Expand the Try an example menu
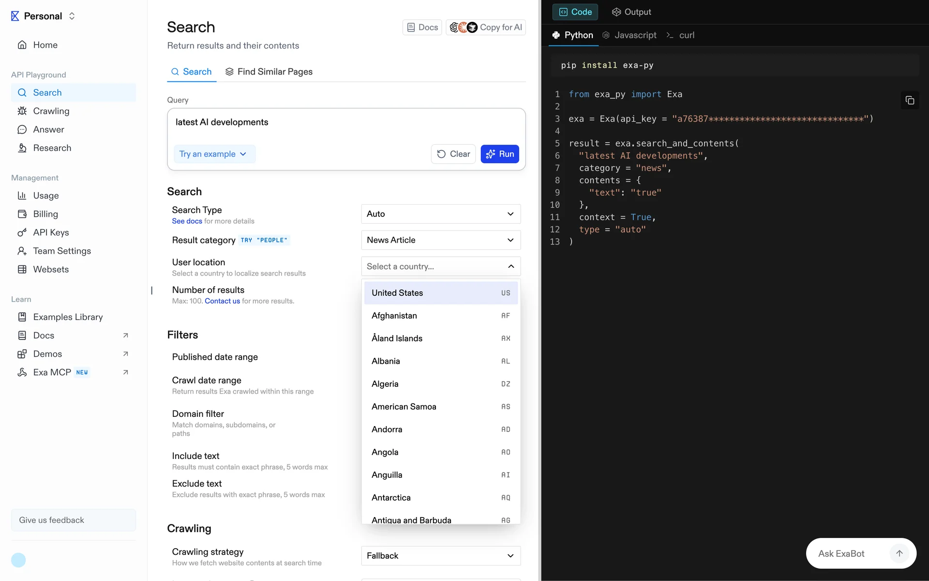This screenshot has height=581, width=929. click(213, 154)
